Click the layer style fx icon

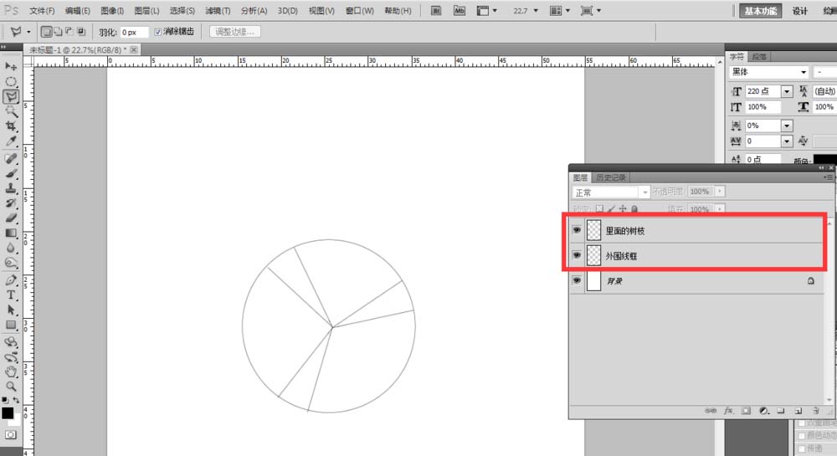728,411
